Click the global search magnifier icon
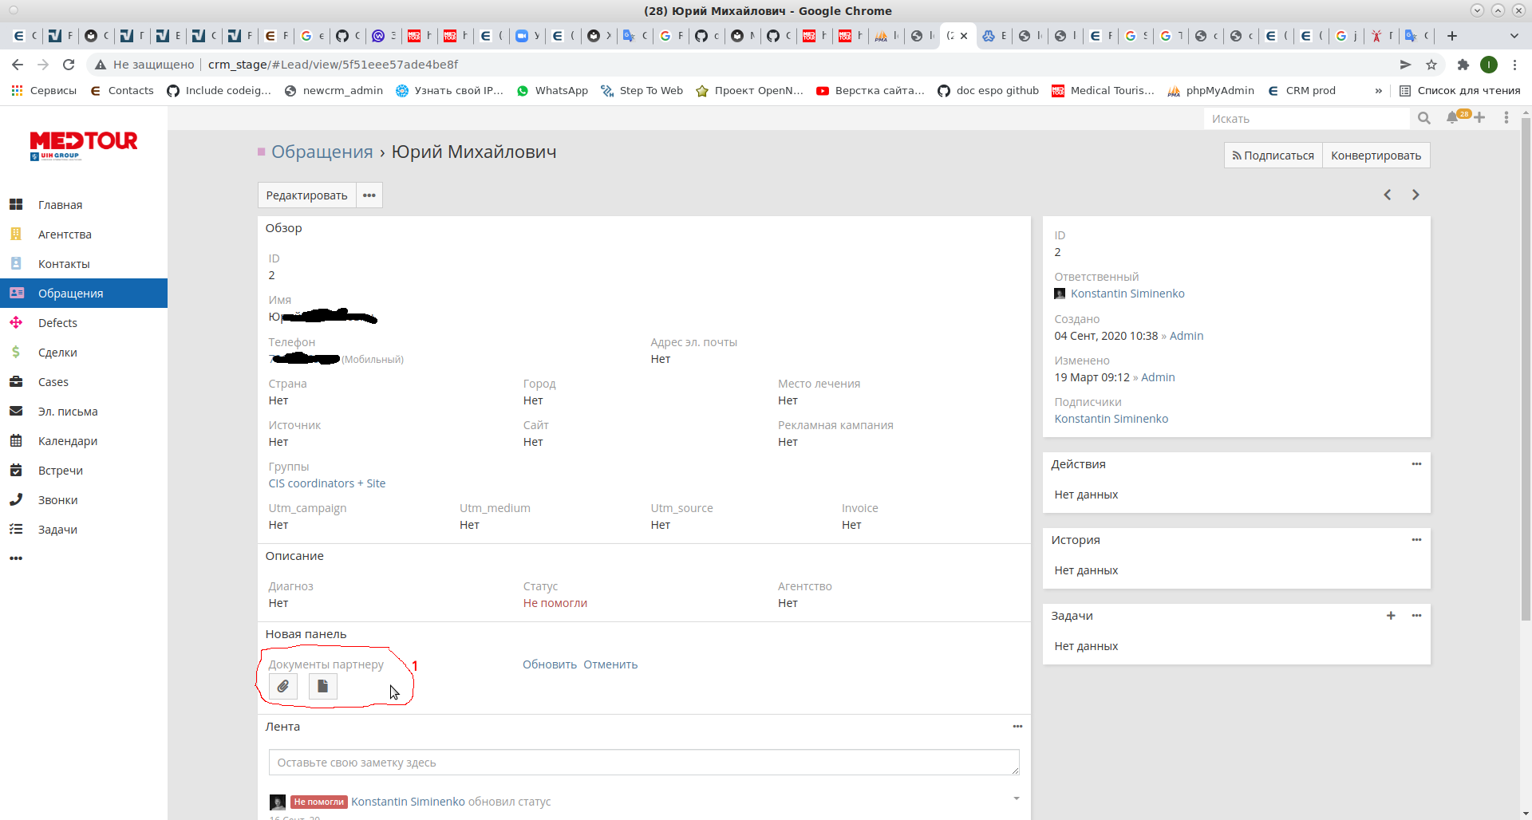The width and height of the screenshot is (1532, 820). click(x=1424, y=118)
